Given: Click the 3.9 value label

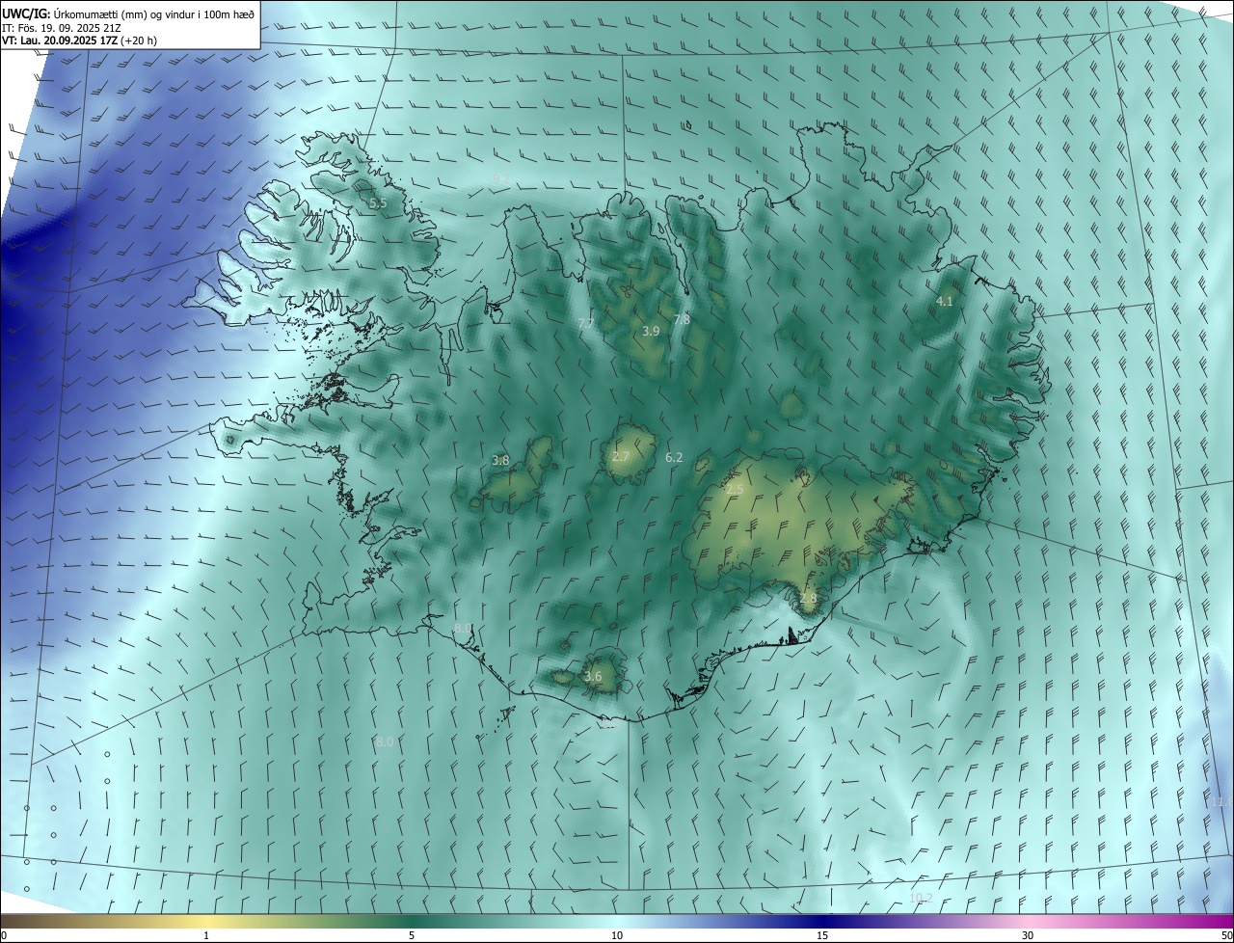Looking at the screenshot, I should point(651,331).
